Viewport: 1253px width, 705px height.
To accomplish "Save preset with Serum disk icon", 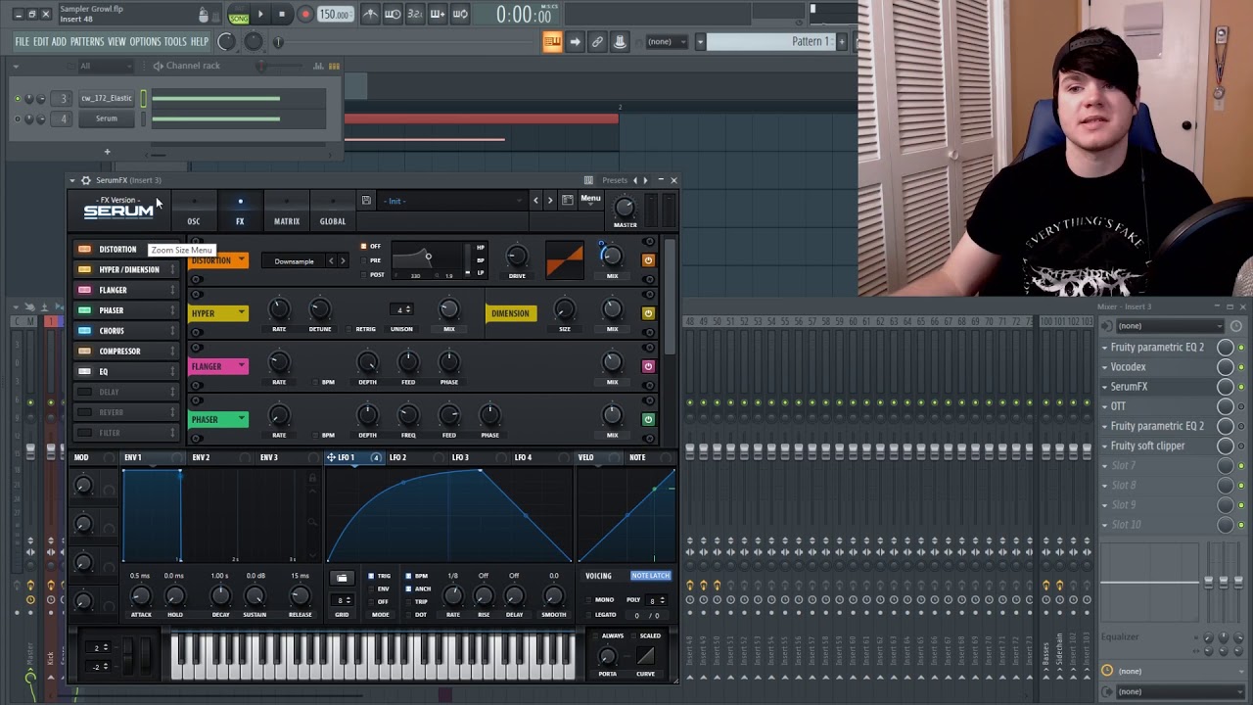I will [366, 201].
